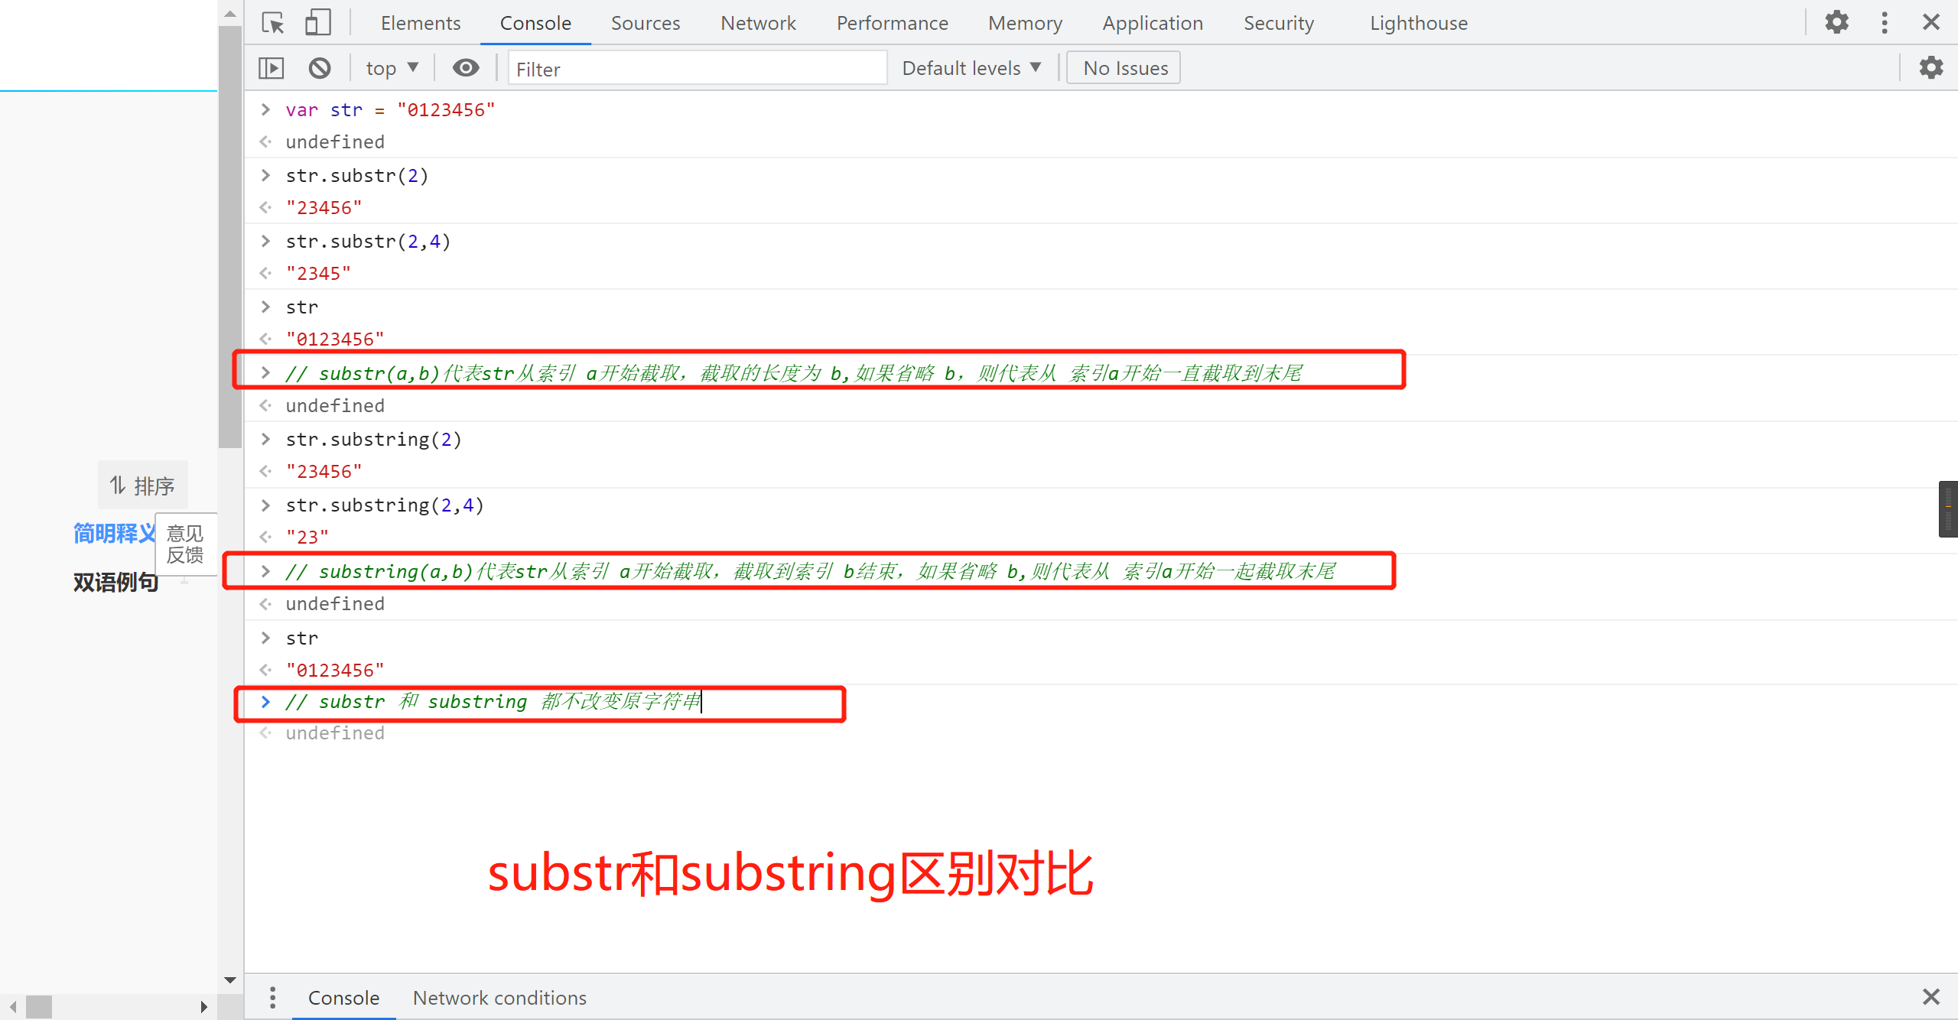
Task: Open the Lighthouse tab
Action: pyautogui.click(x=1418, y=23)
